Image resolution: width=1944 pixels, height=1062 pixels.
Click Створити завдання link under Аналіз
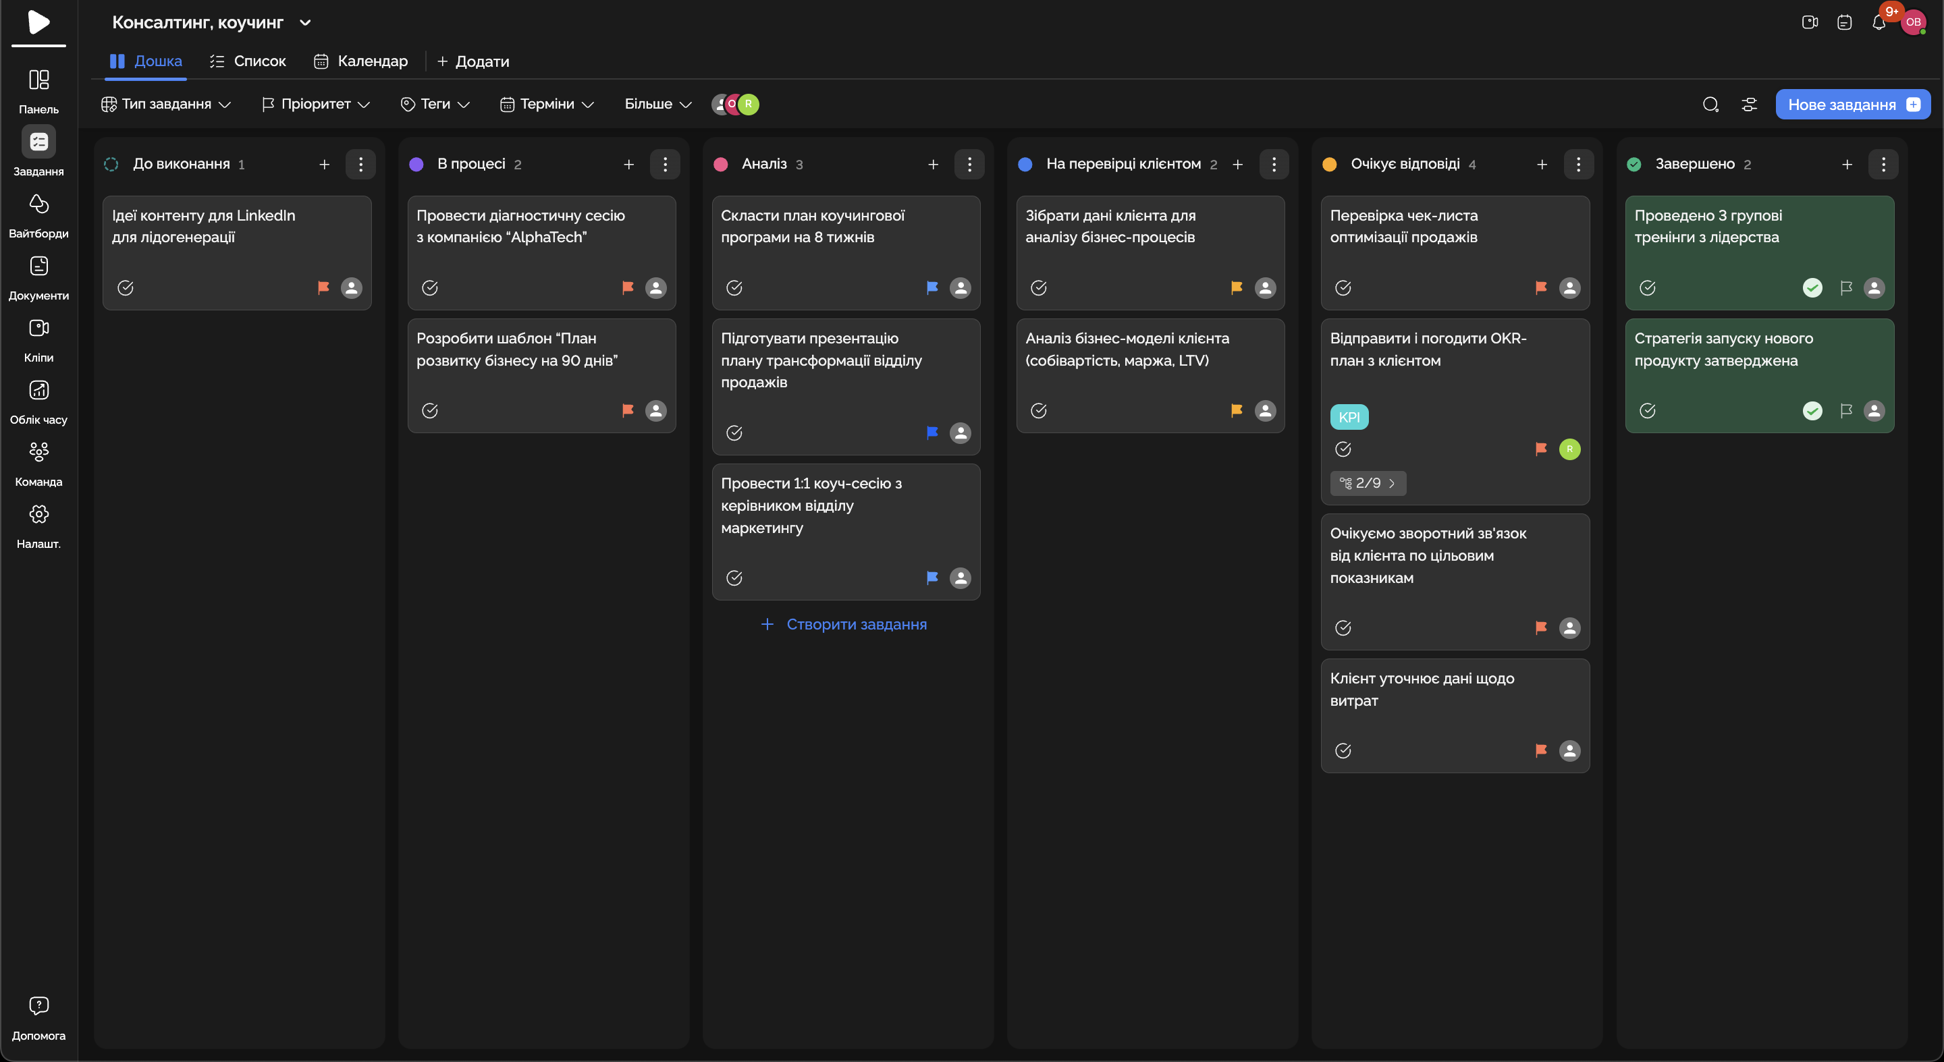point(844,625)
